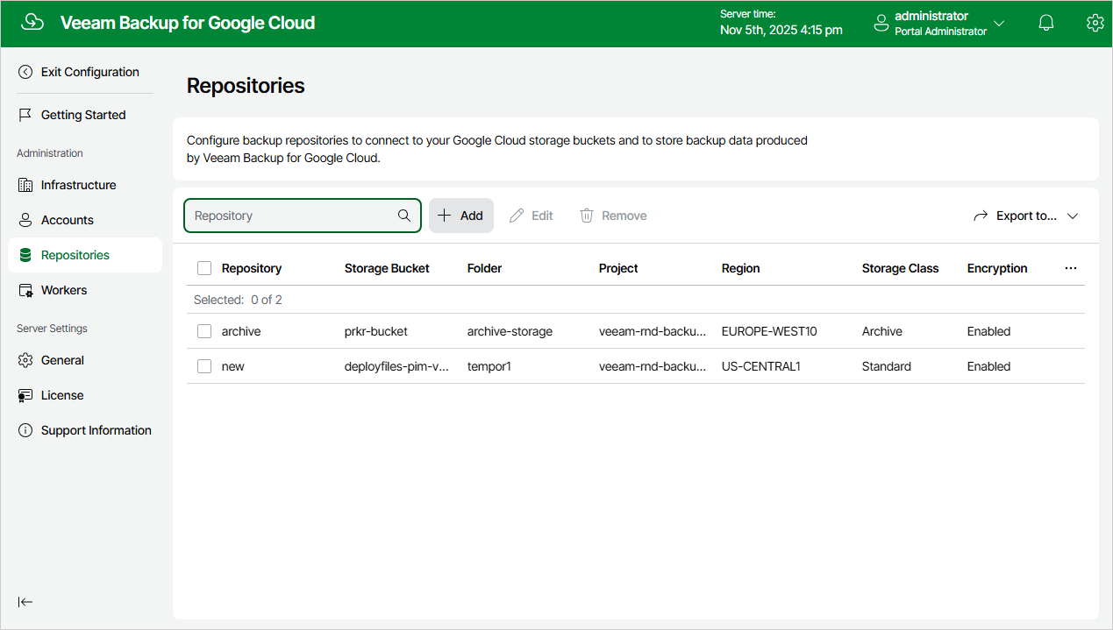Viewport: 1113px width, 630px height.
Task: Click the Remove trash icon
Action: pyautogui.click(x=587, y=216)
